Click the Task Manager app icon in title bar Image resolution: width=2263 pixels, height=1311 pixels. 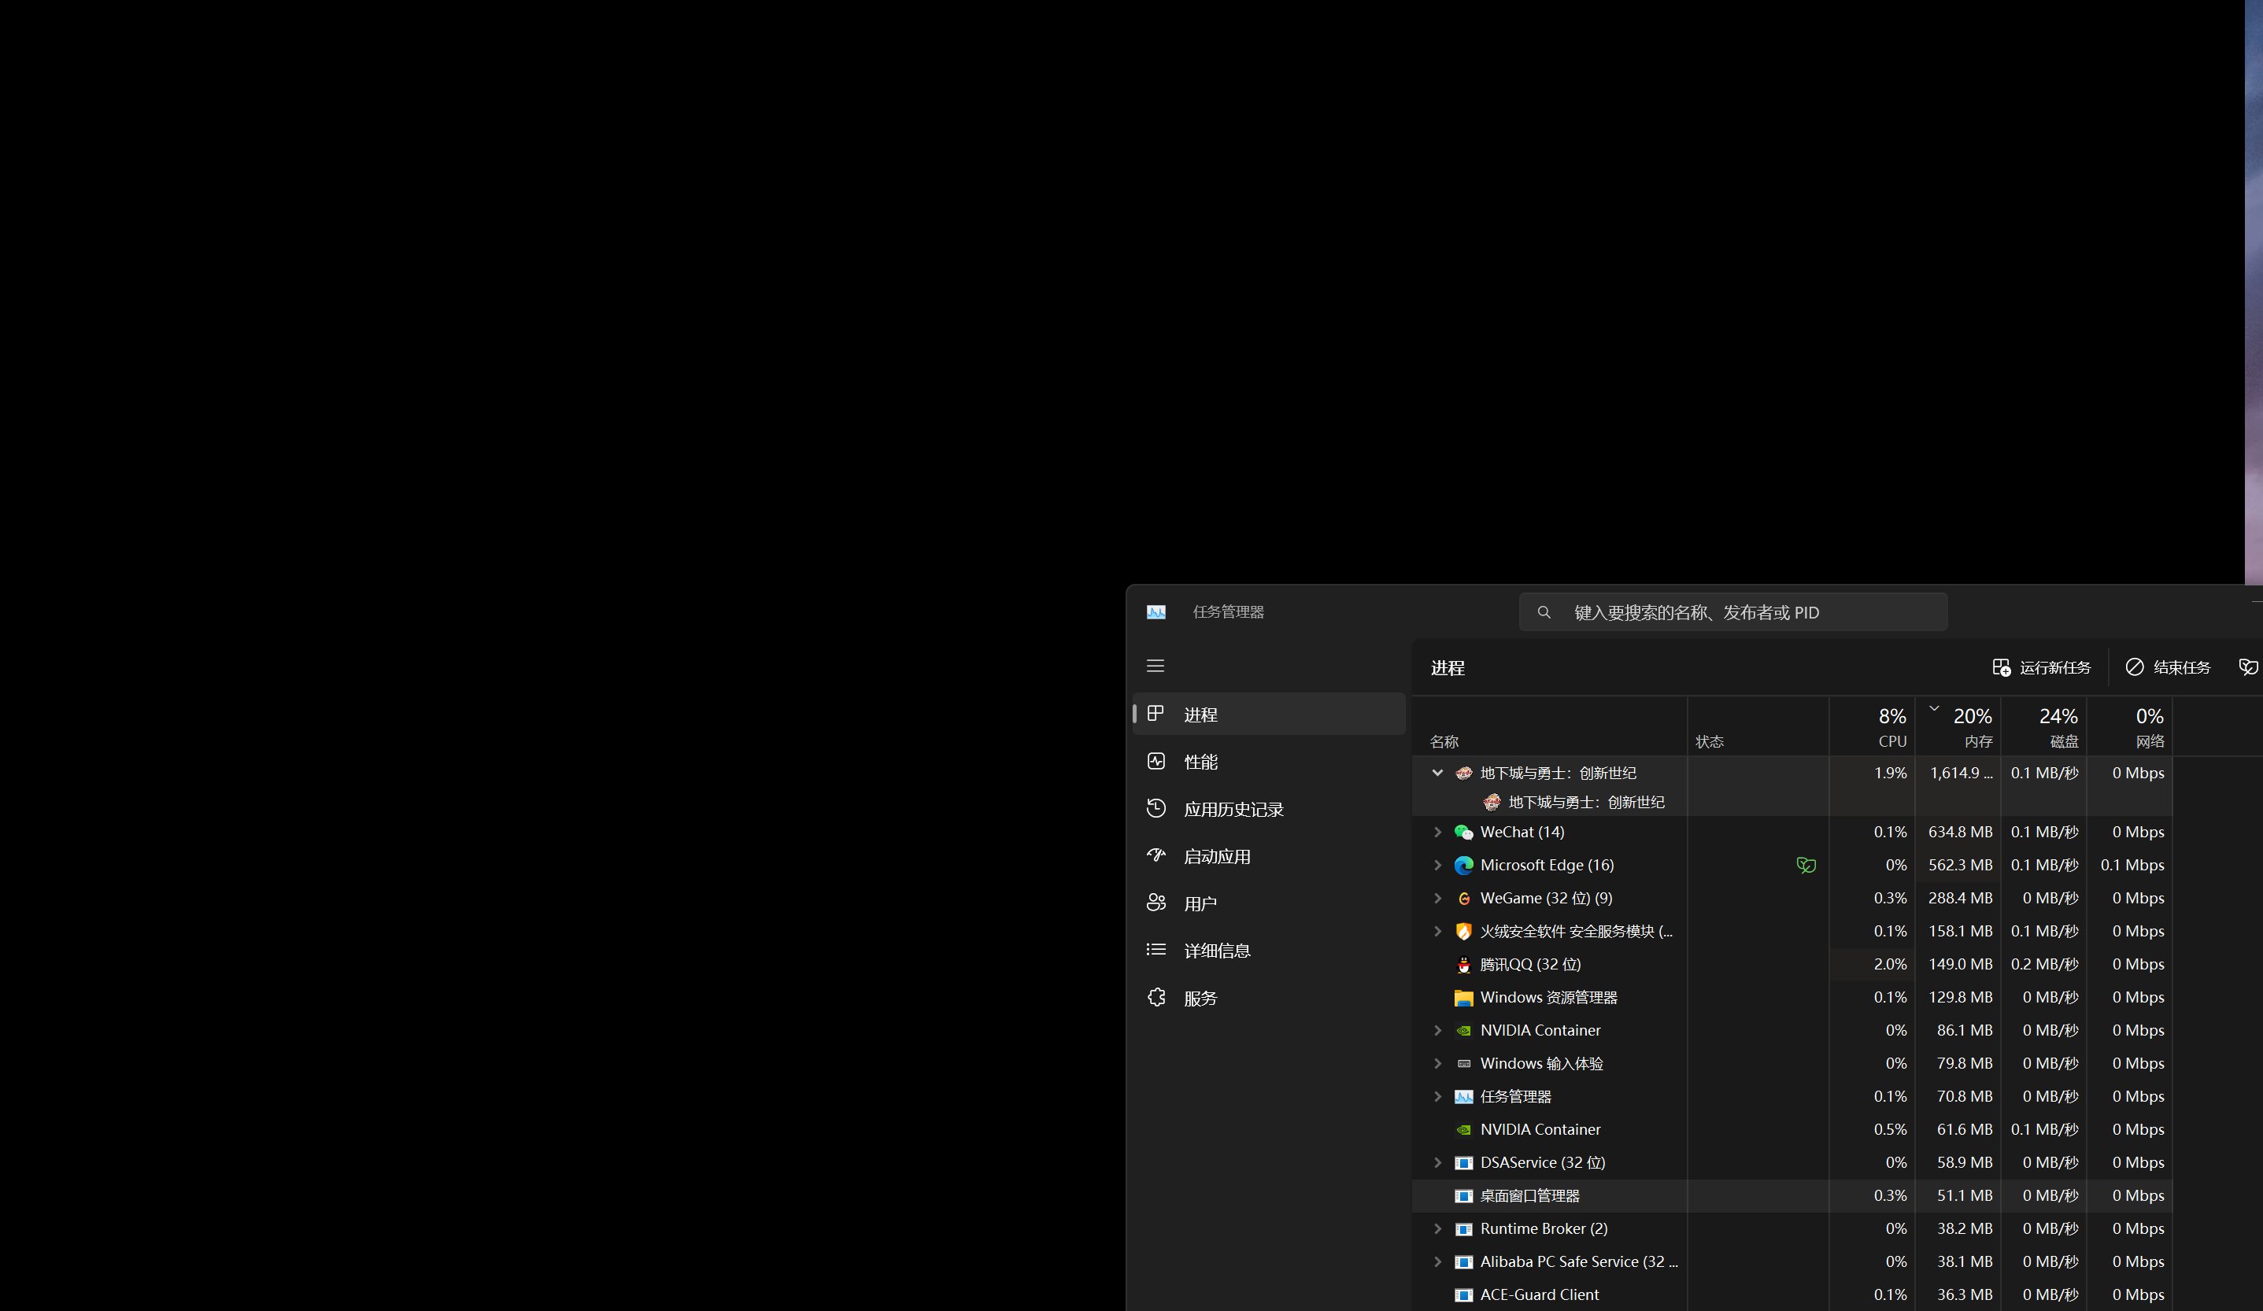click(x=1156, y=612)
